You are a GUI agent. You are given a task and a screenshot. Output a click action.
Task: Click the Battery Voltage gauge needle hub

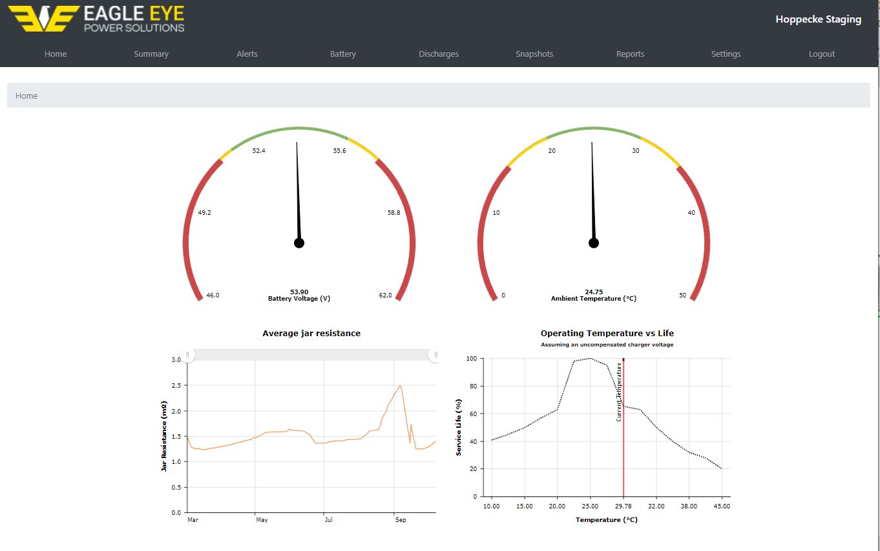click(x=299, y=243)
